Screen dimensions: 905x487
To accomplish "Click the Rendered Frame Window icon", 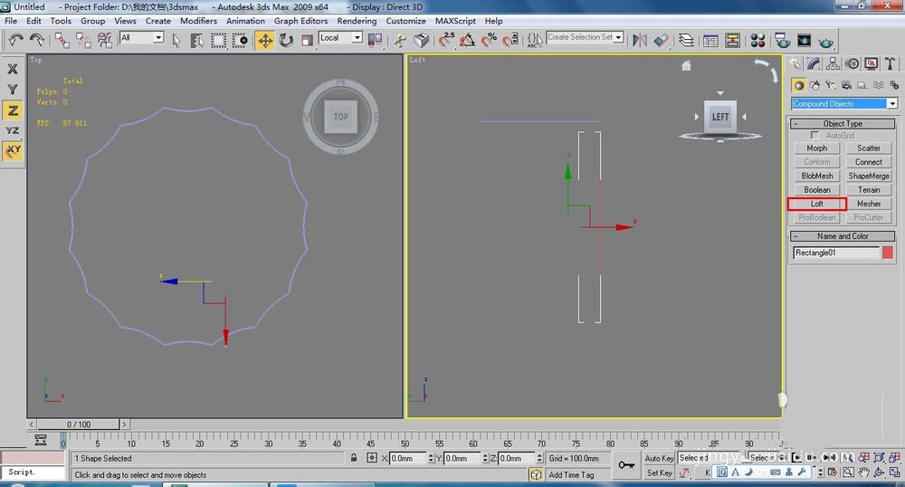I will 804,41.
